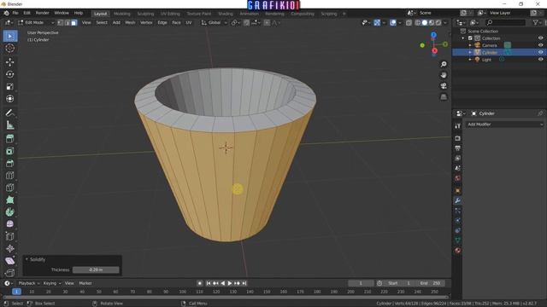The image size is (547, 307).
Task: Switch to the Sculpting workspace tab
Action: click(145, 14)
